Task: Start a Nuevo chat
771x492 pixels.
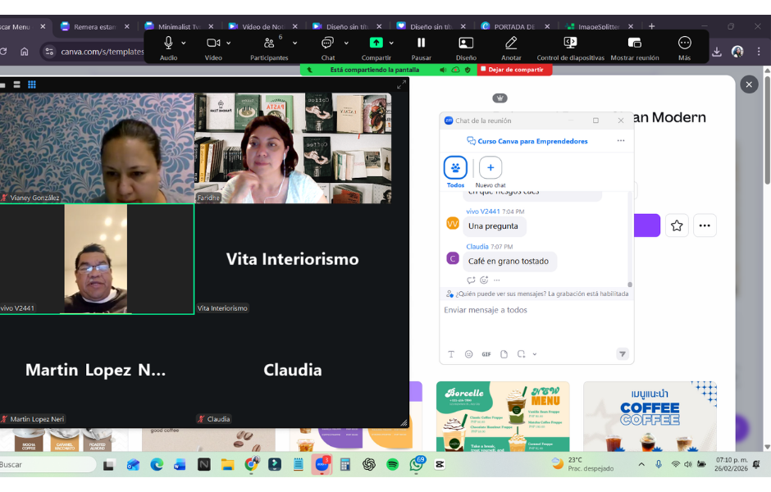Action: click(x=490, y=167)
